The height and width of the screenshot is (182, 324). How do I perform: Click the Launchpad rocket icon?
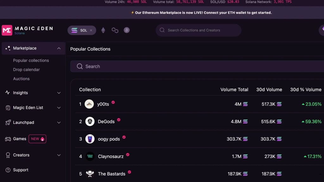point(8,123)
